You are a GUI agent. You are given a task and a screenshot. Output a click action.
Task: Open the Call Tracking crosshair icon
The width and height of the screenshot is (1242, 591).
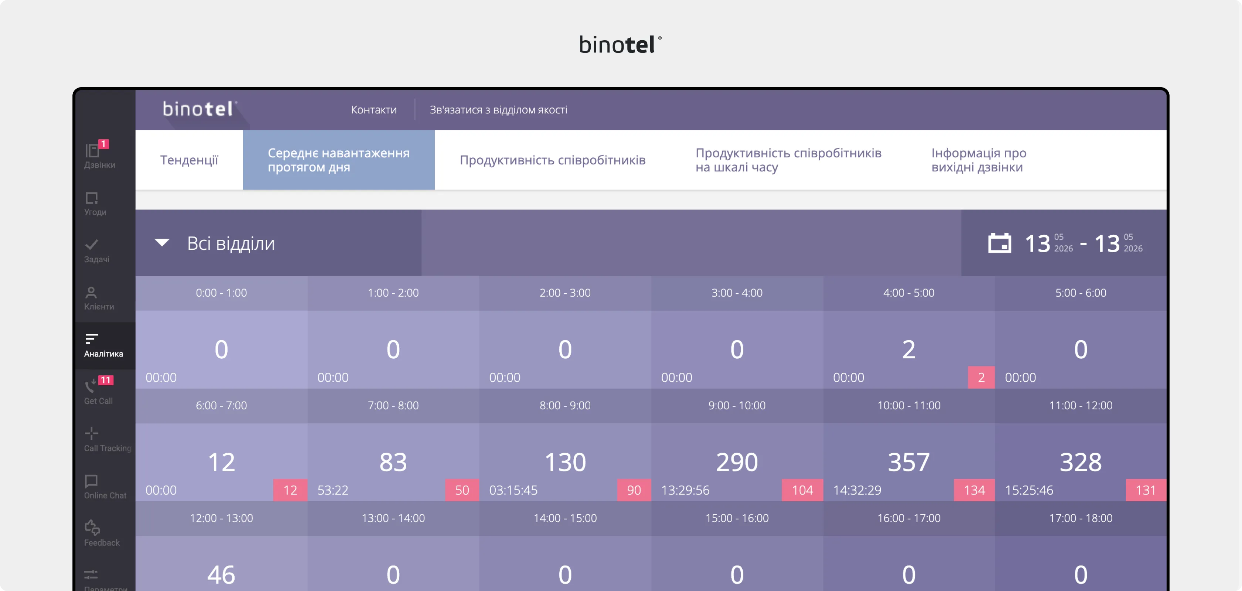pyautogui.click(x=91, y=433)
